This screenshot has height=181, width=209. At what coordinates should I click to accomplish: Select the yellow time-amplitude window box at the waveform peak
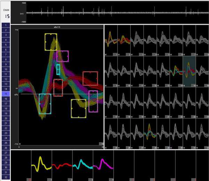[51, 42]
